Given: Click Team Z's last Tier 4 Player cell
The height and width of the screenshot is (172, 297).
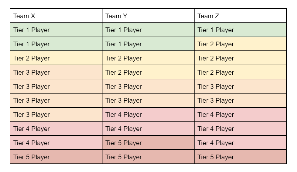Looking at the screenshot, I should click(240, 143).
